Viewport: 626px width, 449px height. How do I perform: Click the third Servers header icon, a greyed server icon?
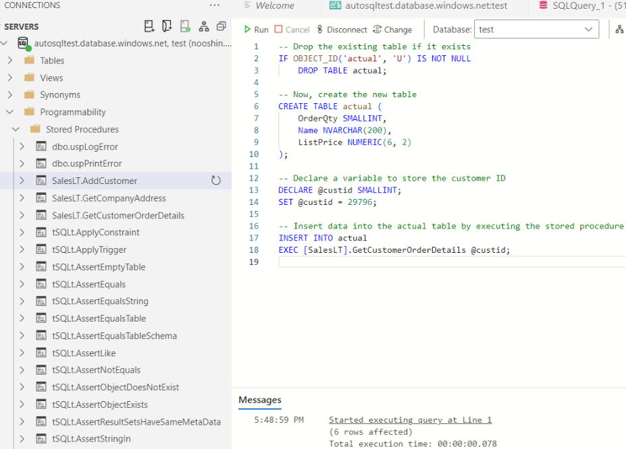pos(185,26)
